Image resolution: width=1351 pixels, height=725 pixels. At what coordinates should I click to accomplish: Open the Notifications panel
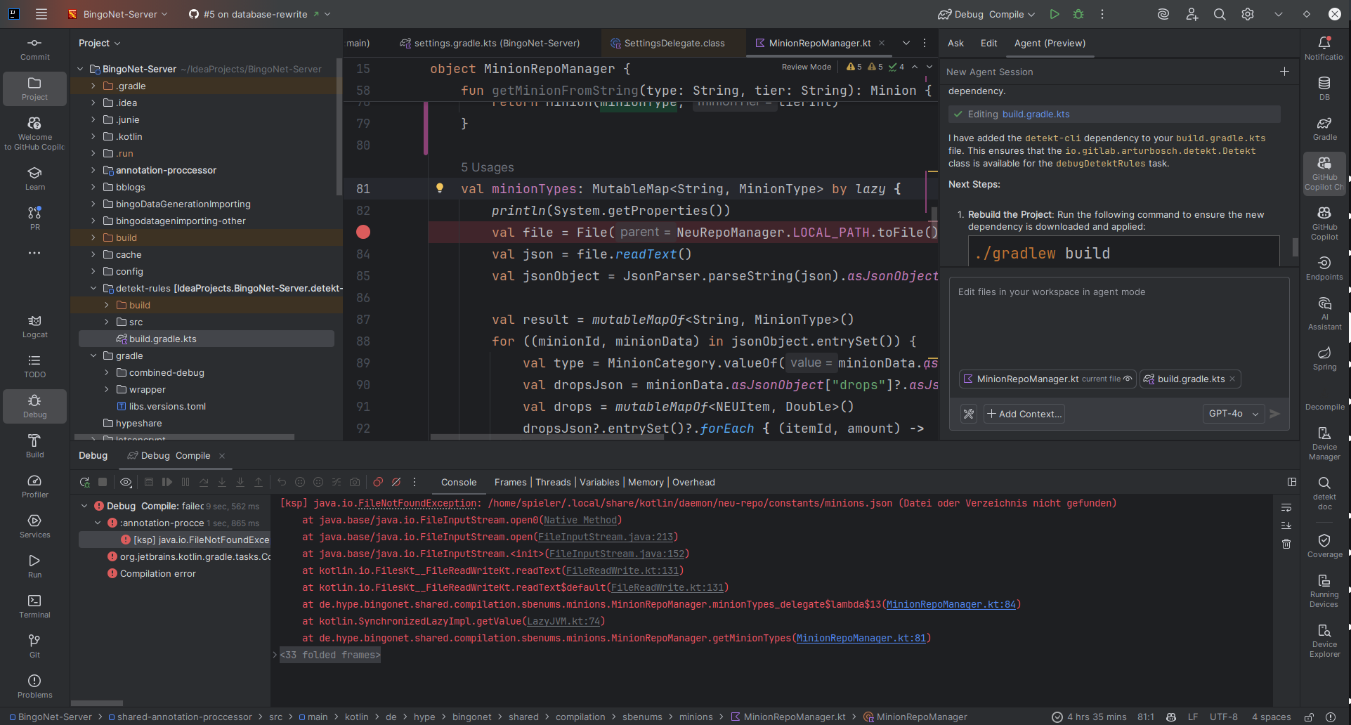point(1324,48)
